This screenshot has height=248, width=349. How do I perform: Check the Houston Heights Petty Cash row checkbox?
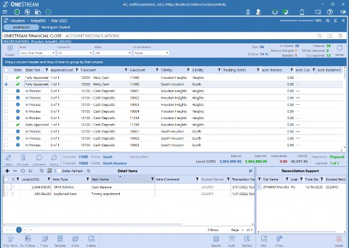(6, 78)
